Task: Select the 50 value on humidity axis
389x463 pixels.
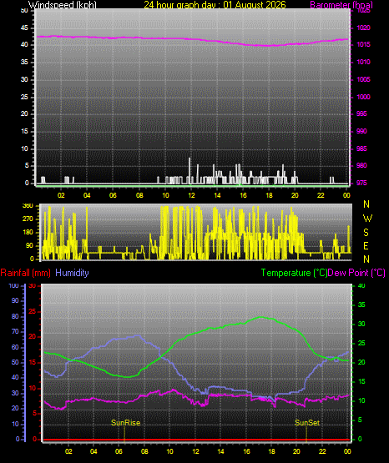Action: pos(15,363)
